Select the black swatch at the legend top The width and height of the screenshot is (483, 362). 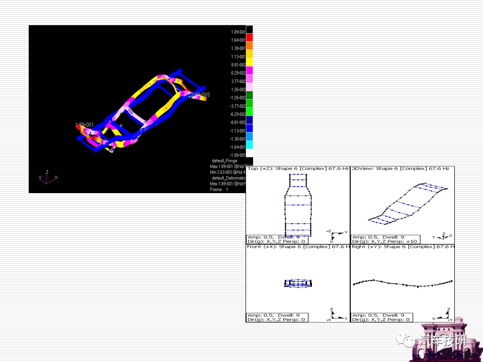point(250,30)
